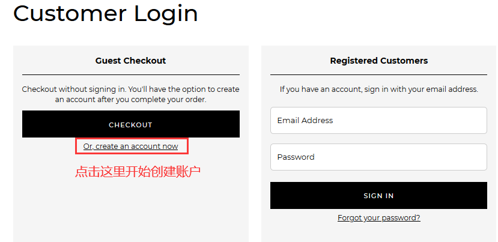Click the "If you have an account" instruction text

pyautogui.click(x=378, y=89)
